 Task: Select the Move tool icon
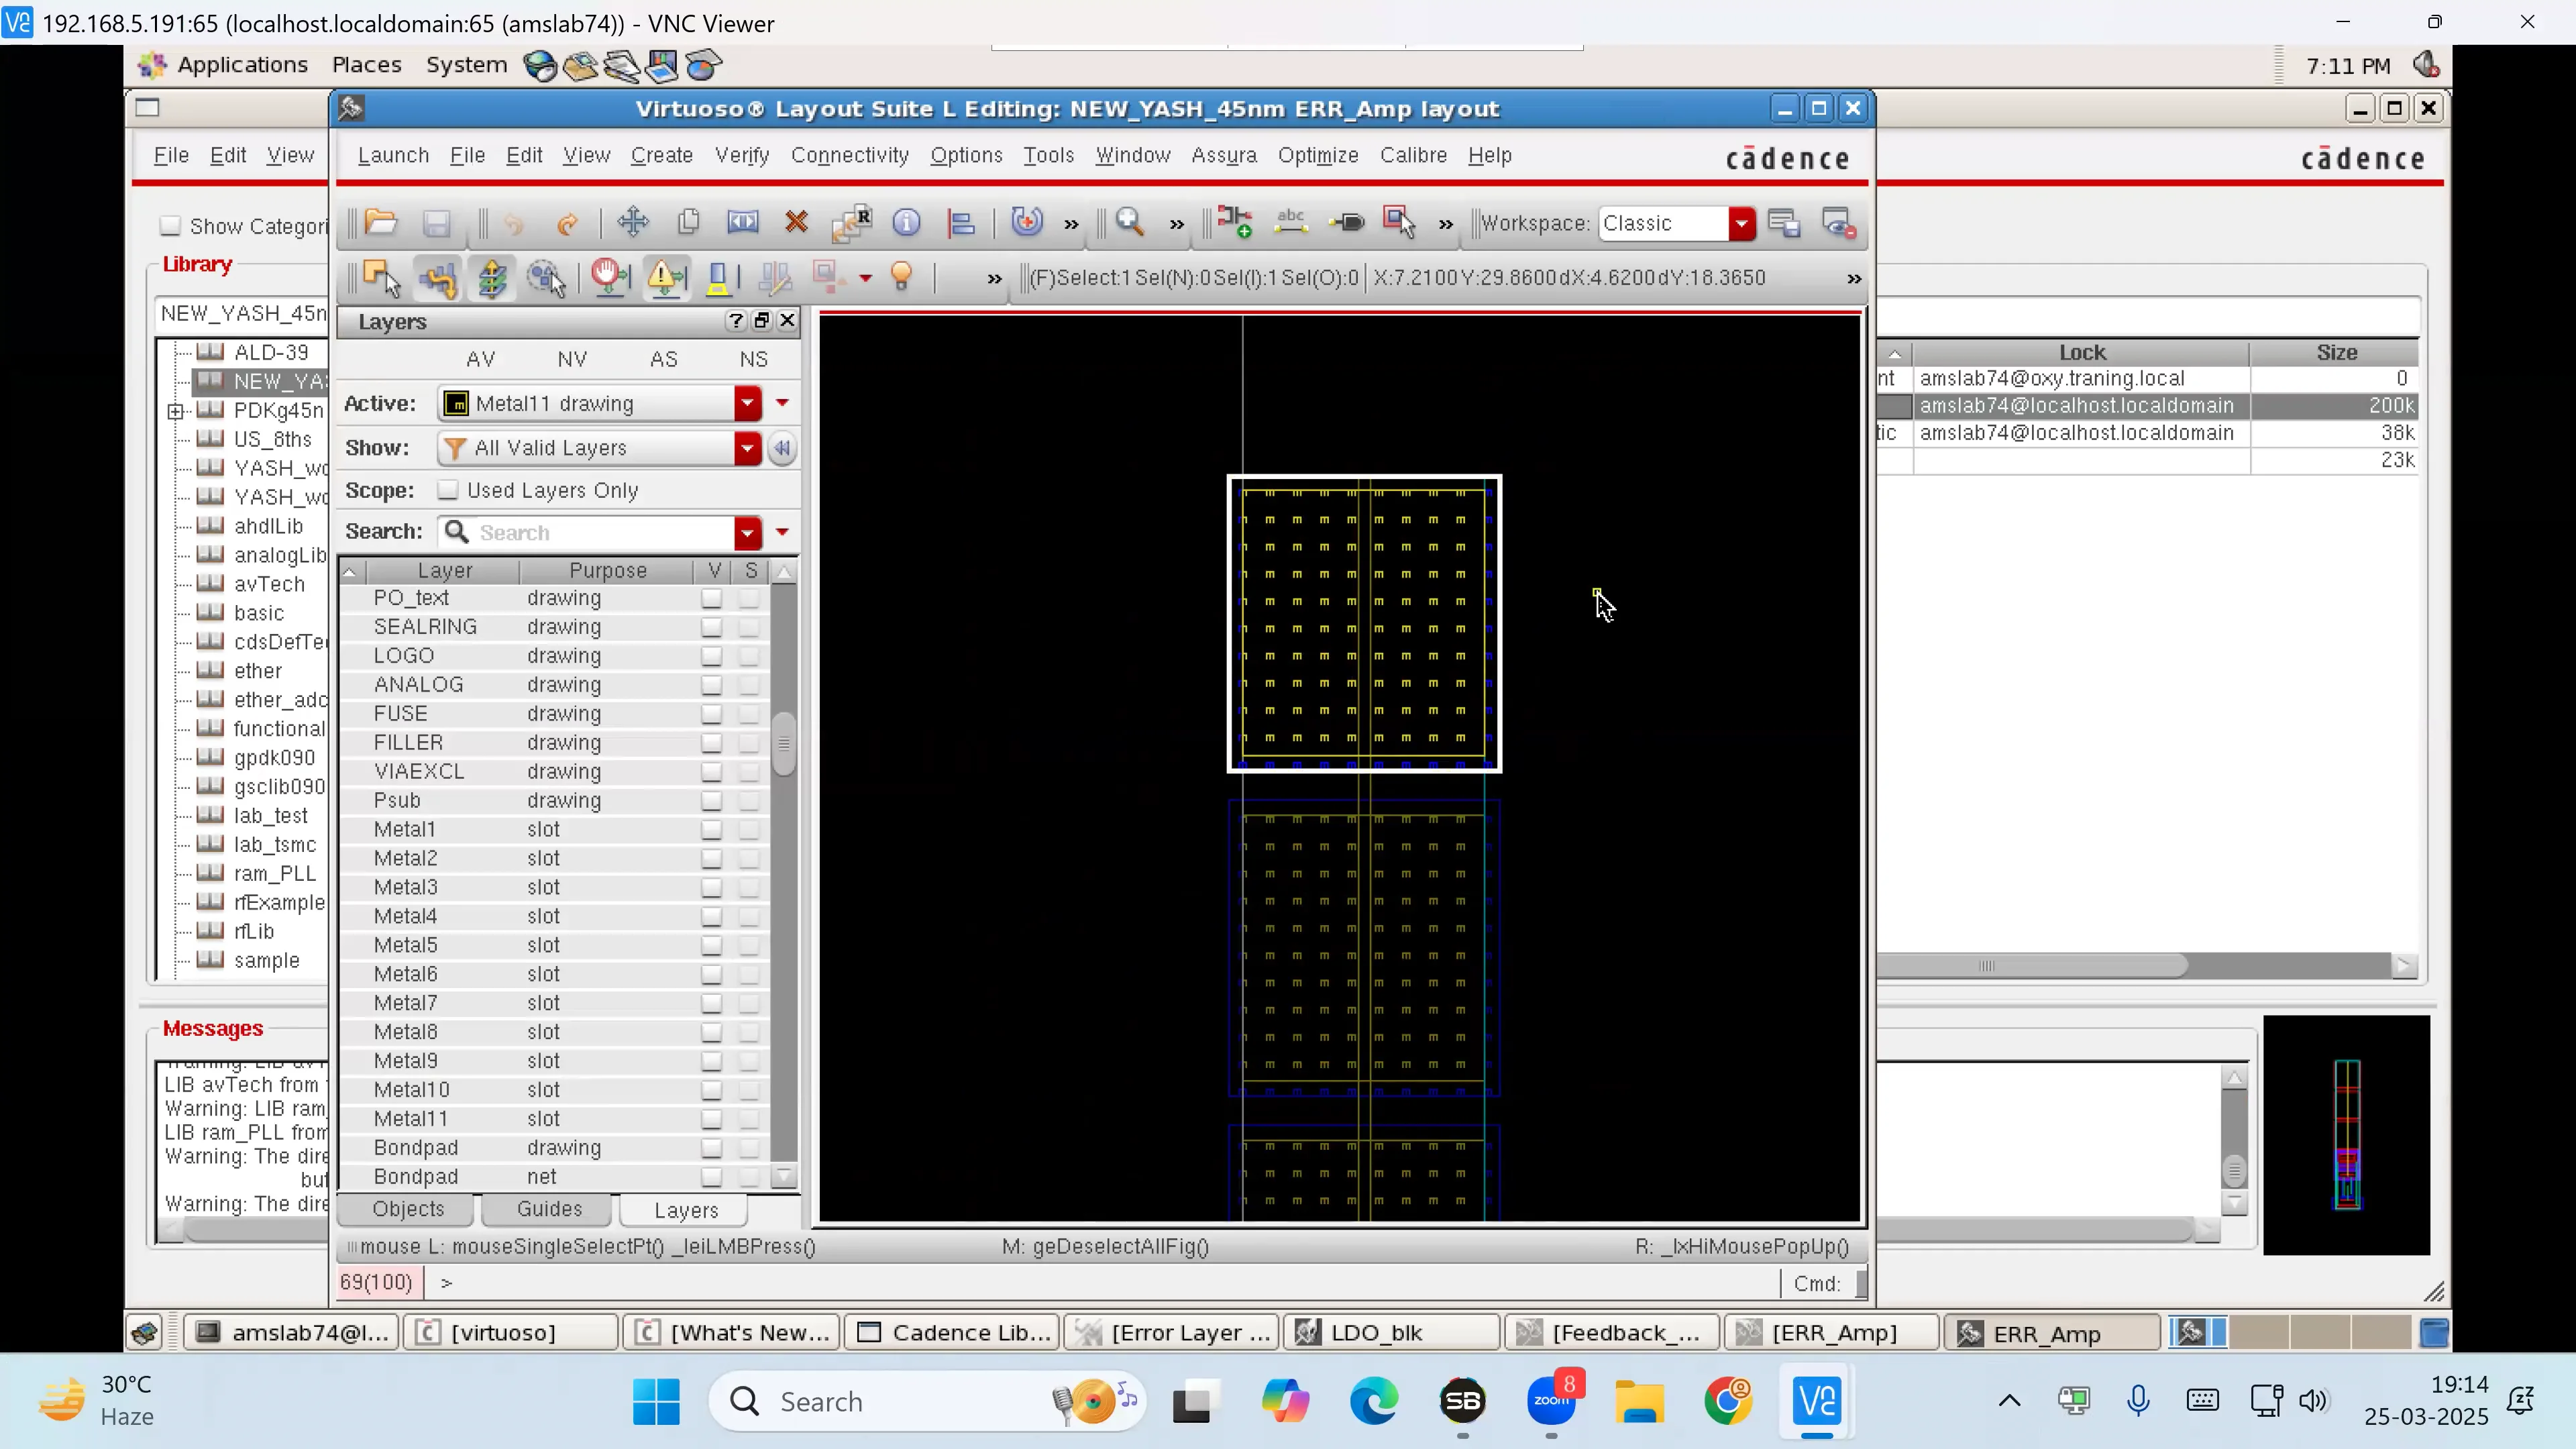click(x=633, y=222)
